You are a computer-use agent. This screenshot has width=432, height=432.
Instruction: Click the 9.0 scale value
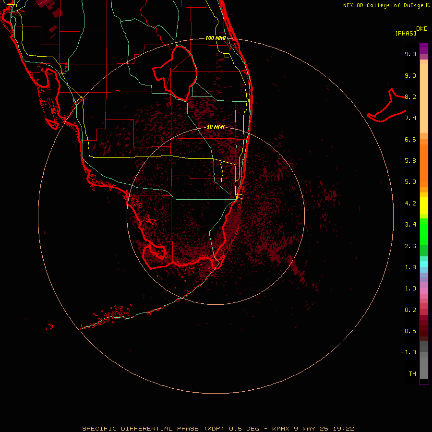tap(410, 75)
